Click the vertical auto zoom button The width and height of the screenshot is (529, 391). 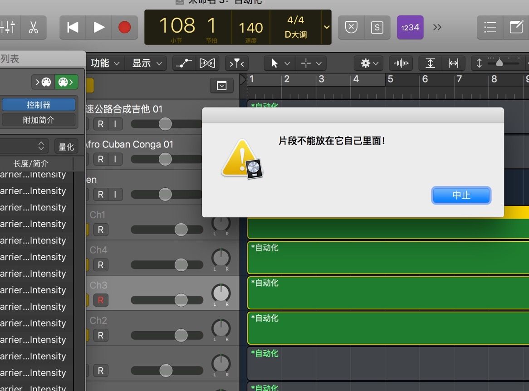coord(430,63)
